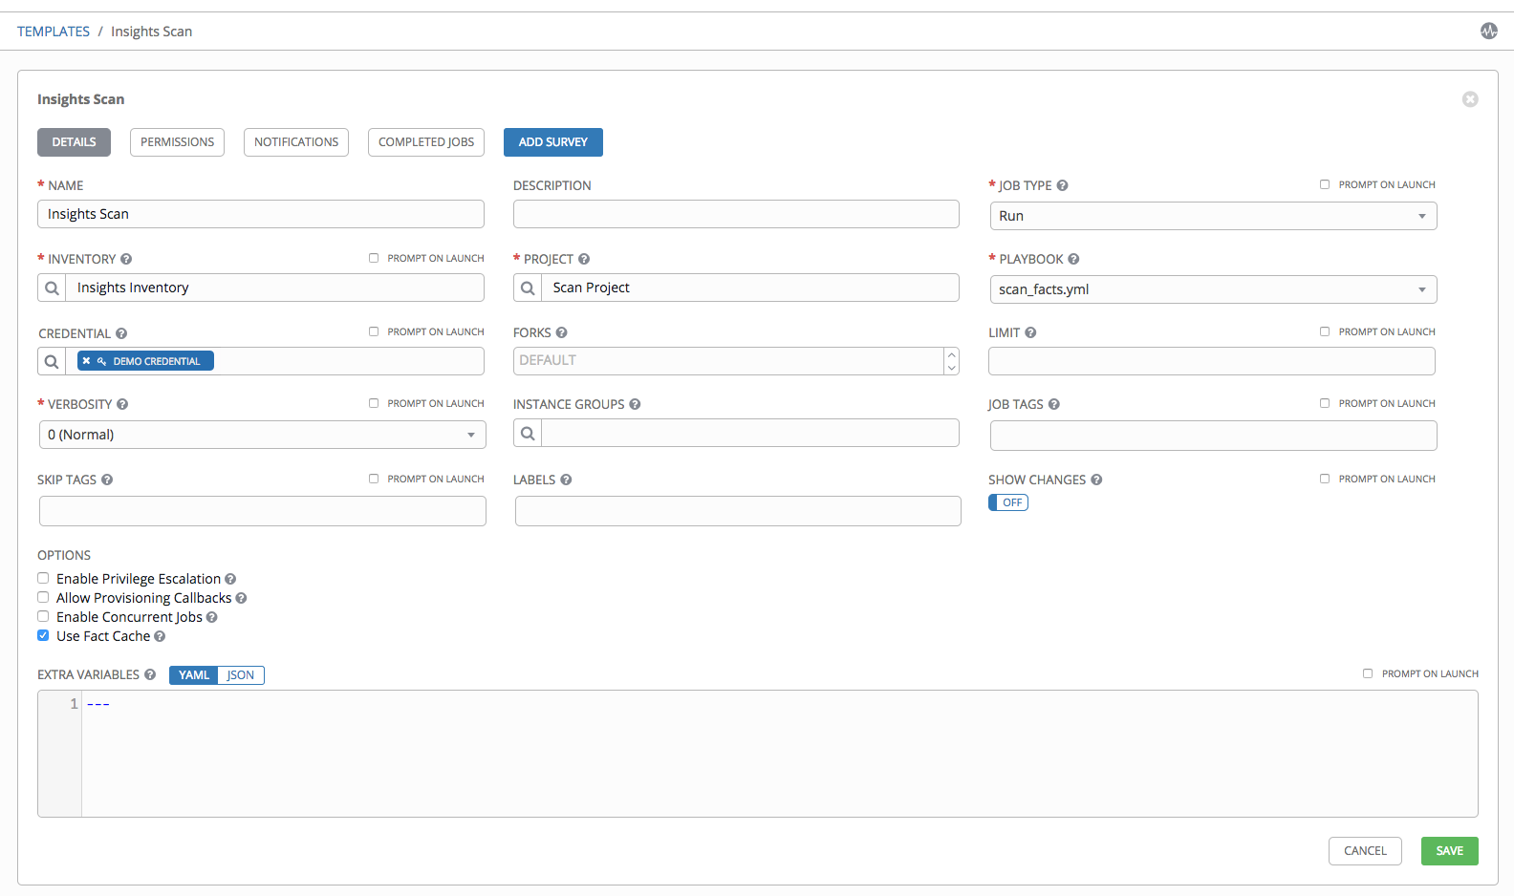Tick Enable Concurrent Jobs option
Viewport: 1514px width, 896px height.
43,616
